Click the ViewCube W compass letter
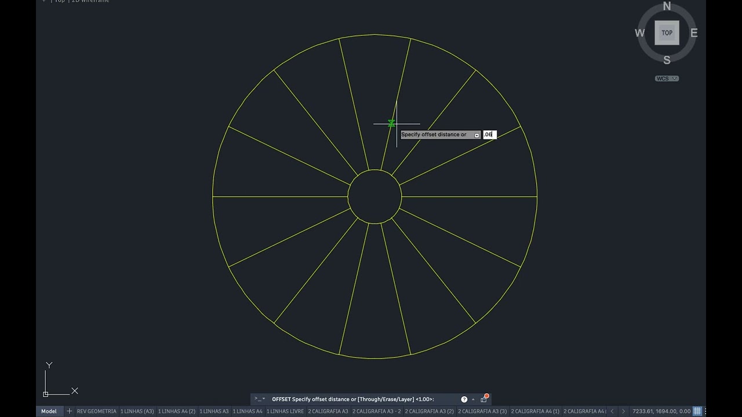Viewport: 742px width, 417px height. point(640,33)
